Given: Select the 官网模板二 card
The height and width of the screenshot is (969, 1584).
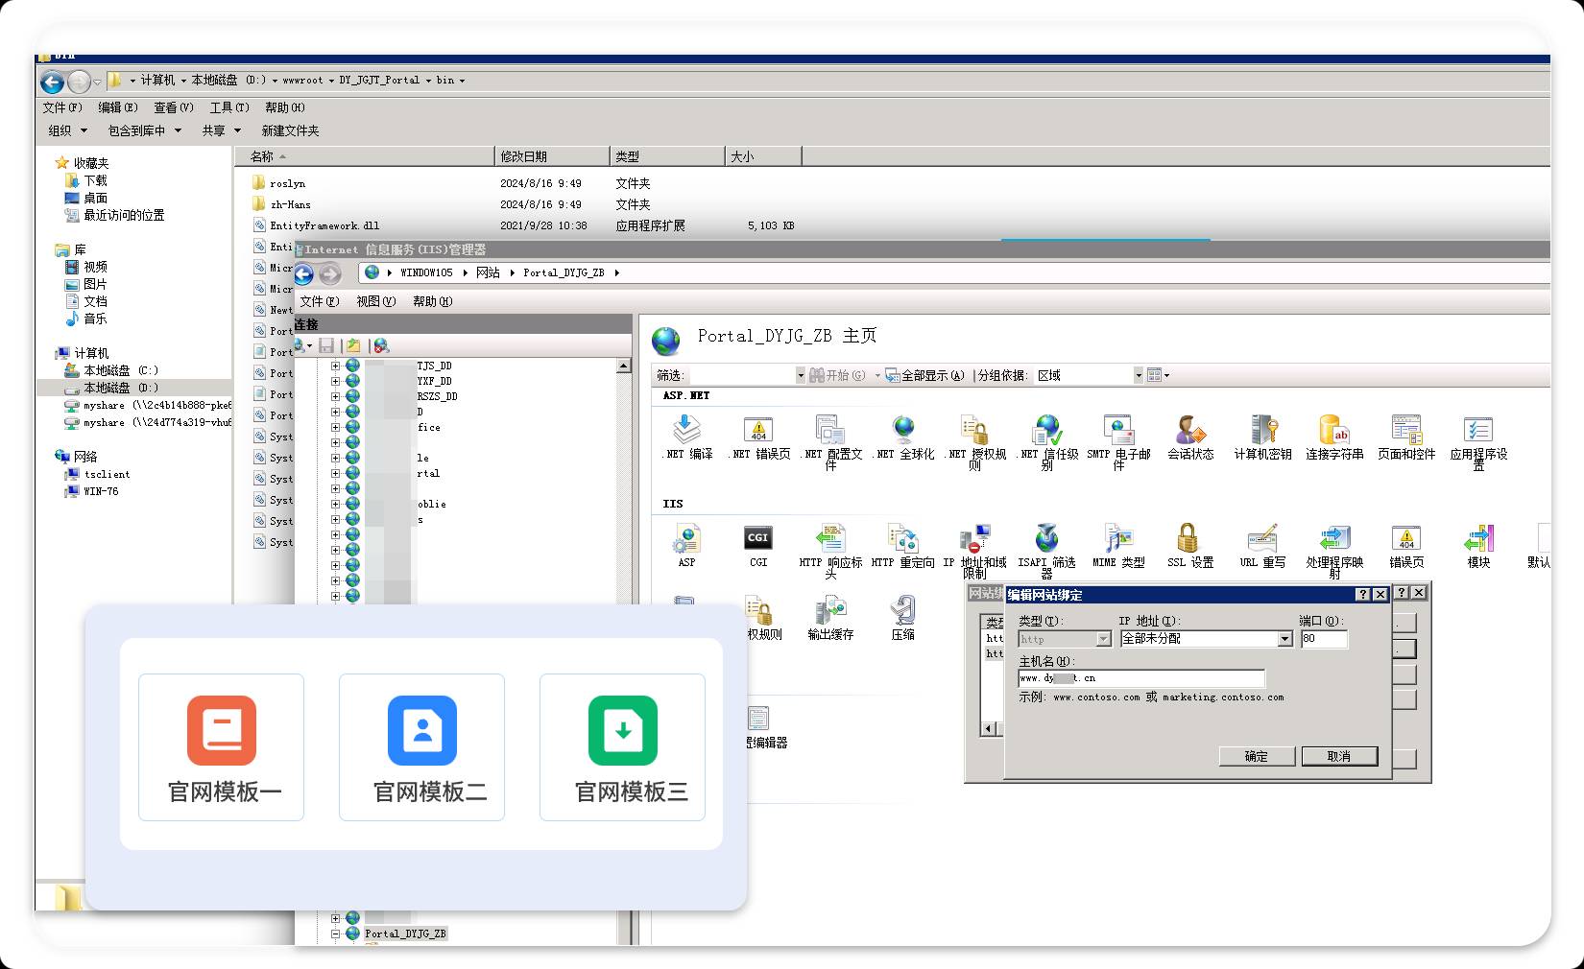Looking at the screenshot, I should tap(421, 747).
